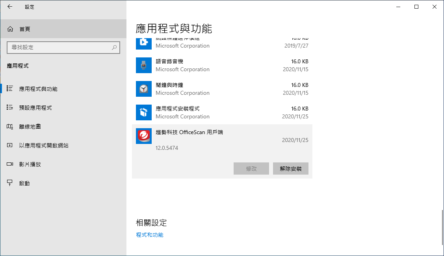This screenshot has height=256, width=444.
Task: Click the 應用程式安裝程式 app icon
Action: point(144,112)
